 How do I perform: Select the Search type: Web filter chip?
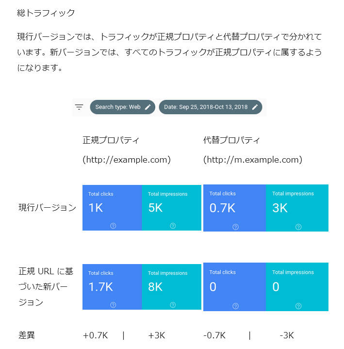coord(122,107)
